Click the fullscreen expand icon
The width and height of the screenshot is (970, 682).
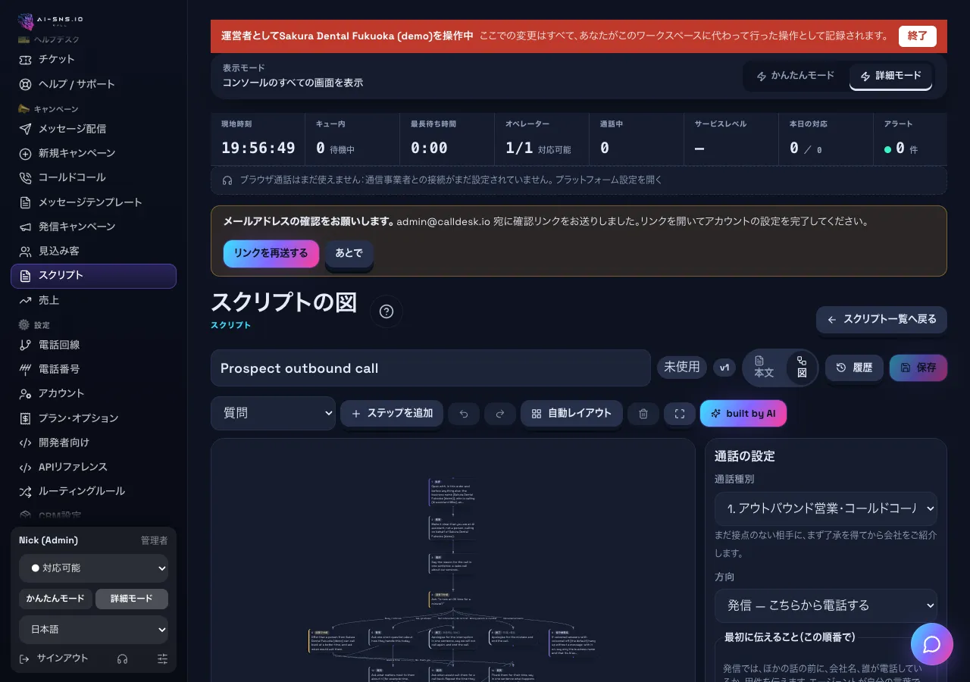click(x=680, y=414)
